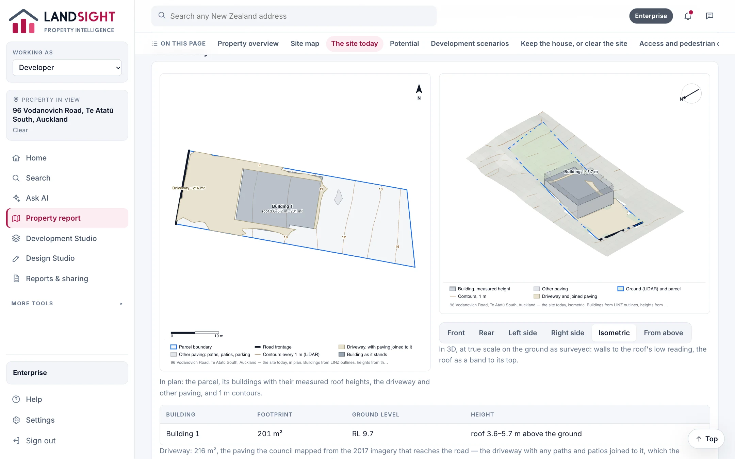This screenshot has width=735, height=459.
Task: Click the Help question mark icon
Action: point(16,399)
